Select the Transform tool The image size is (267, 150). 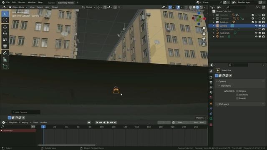5,46
